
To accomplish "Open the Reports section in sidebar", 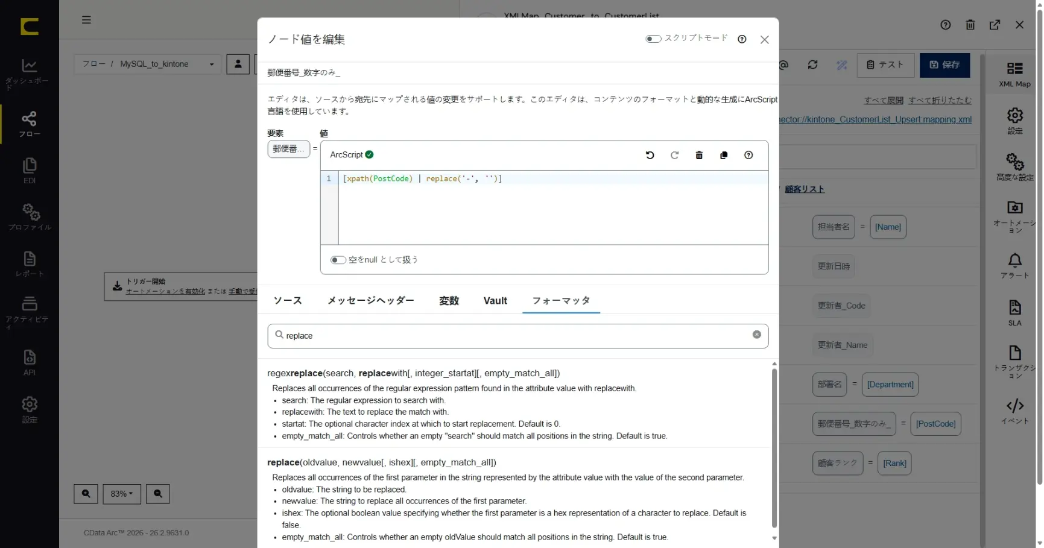I will 29,264.
